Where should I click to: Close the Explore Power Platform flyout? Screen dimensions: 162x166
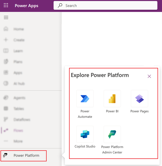149,76
